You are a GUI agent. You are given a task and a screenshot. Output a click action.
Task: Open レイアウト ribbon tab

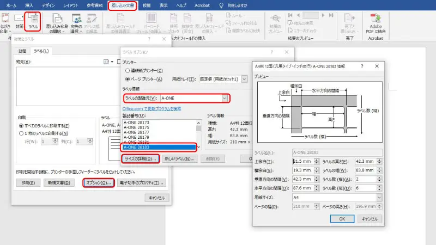[x=70, y=5]
